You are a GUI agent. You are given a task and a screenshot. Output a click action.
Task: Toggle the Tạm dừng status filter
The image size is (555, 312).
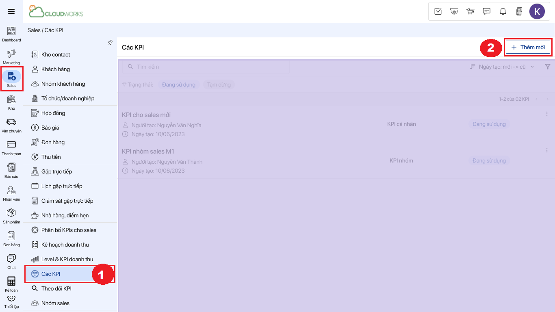[219, 84]
